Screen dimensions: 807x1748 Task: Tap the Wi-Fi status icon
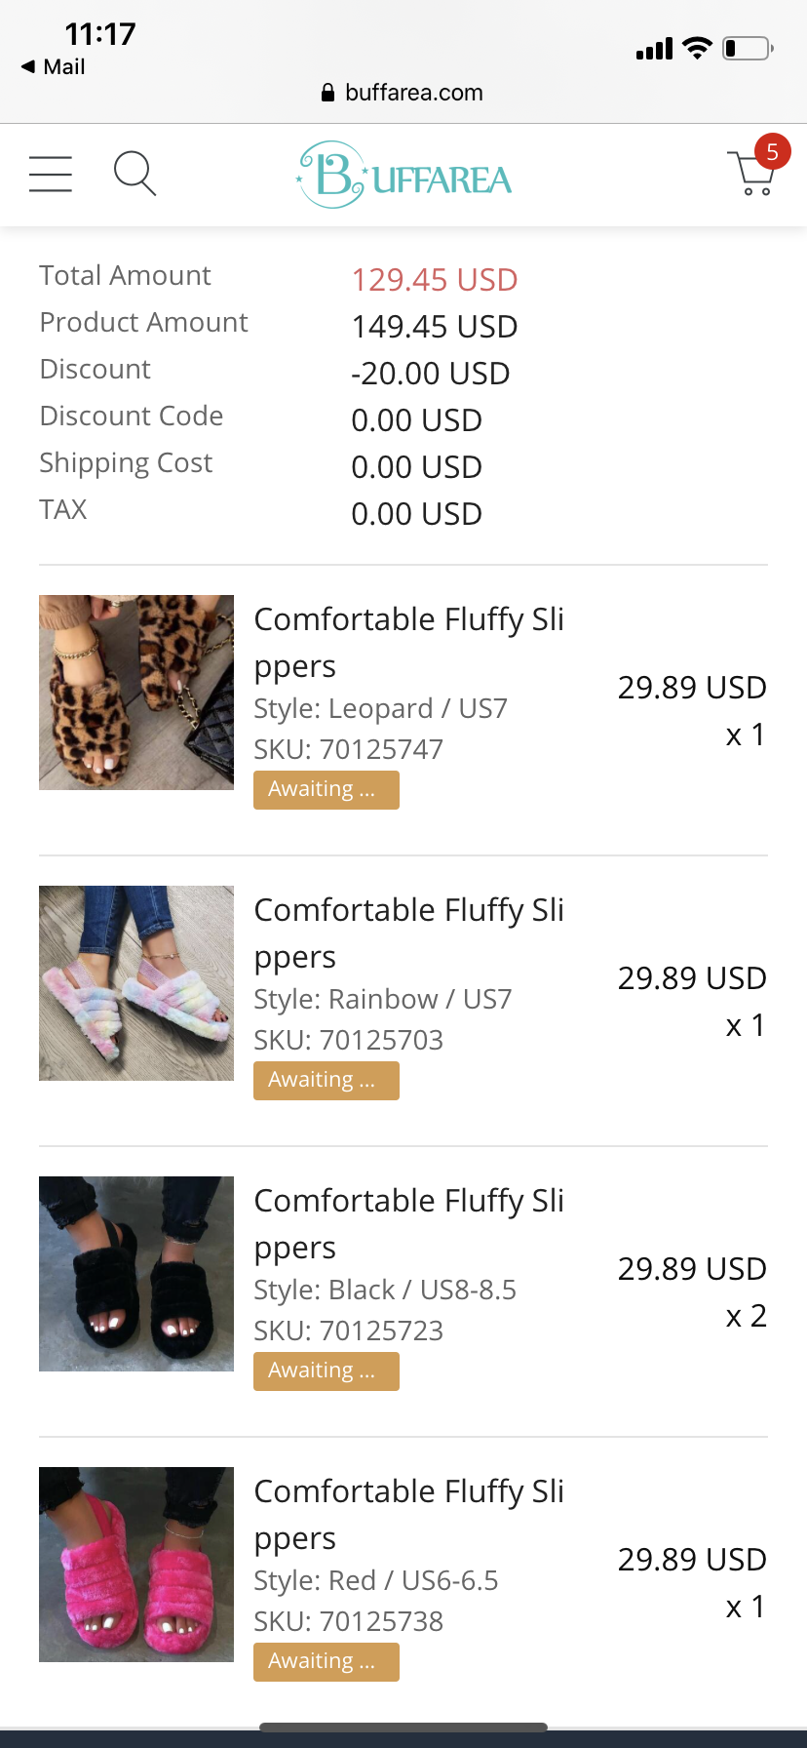[697, 48]
